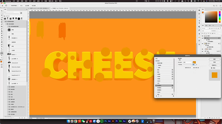The image size is (222, 124).
Task: Click the trash icon in layer style dialog
Action: tap(174, 96)
